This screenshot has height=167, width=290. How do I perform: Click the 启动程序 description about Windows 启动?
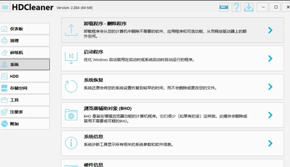pyautogui.click(x=139, y=60)
